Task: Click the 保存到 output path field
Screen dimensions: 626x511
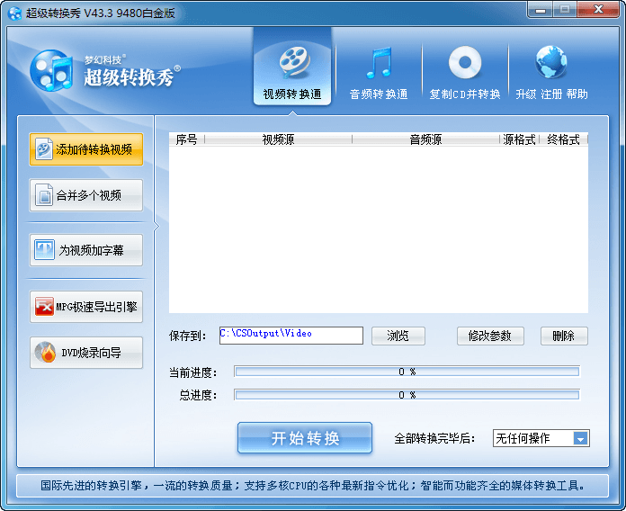Action: click(x=291, y=335)
